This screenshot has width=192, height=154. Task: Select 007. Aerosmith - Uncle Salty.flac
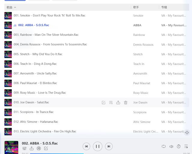35,73
